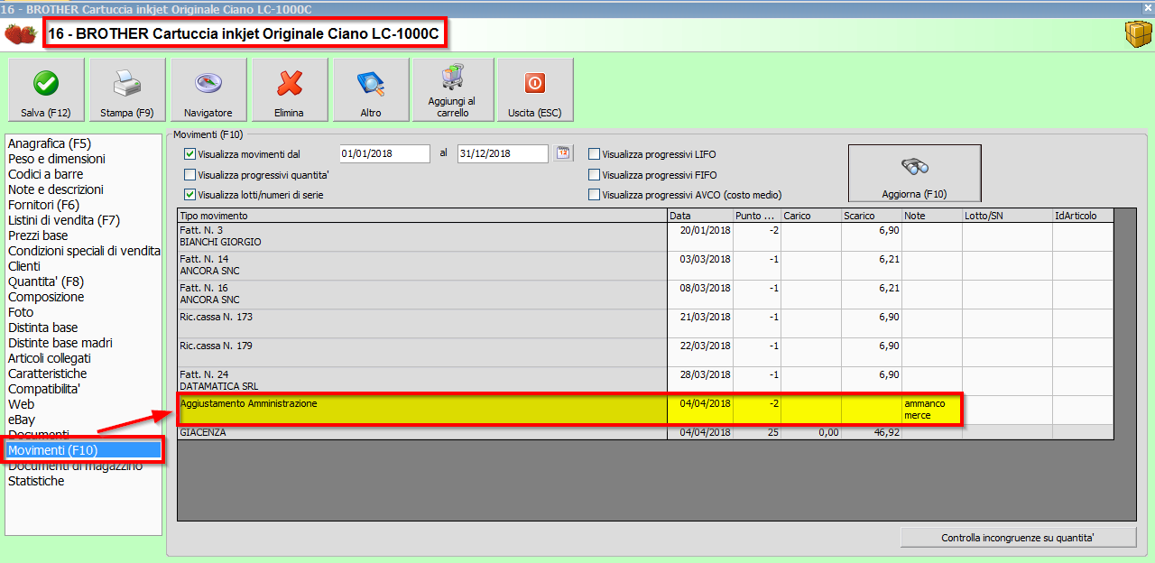Open the Foto section

pyautogui.click(x=21, y=312)
